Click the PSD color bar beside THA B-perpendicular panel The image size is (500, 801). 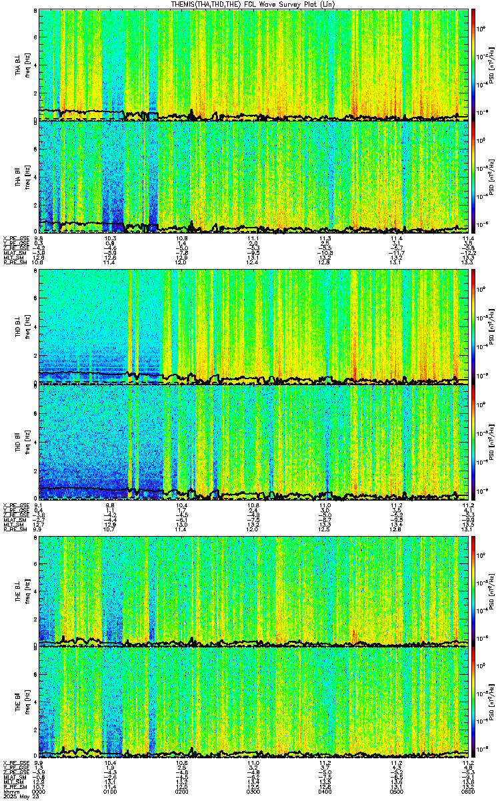click(x=473, y=64)
